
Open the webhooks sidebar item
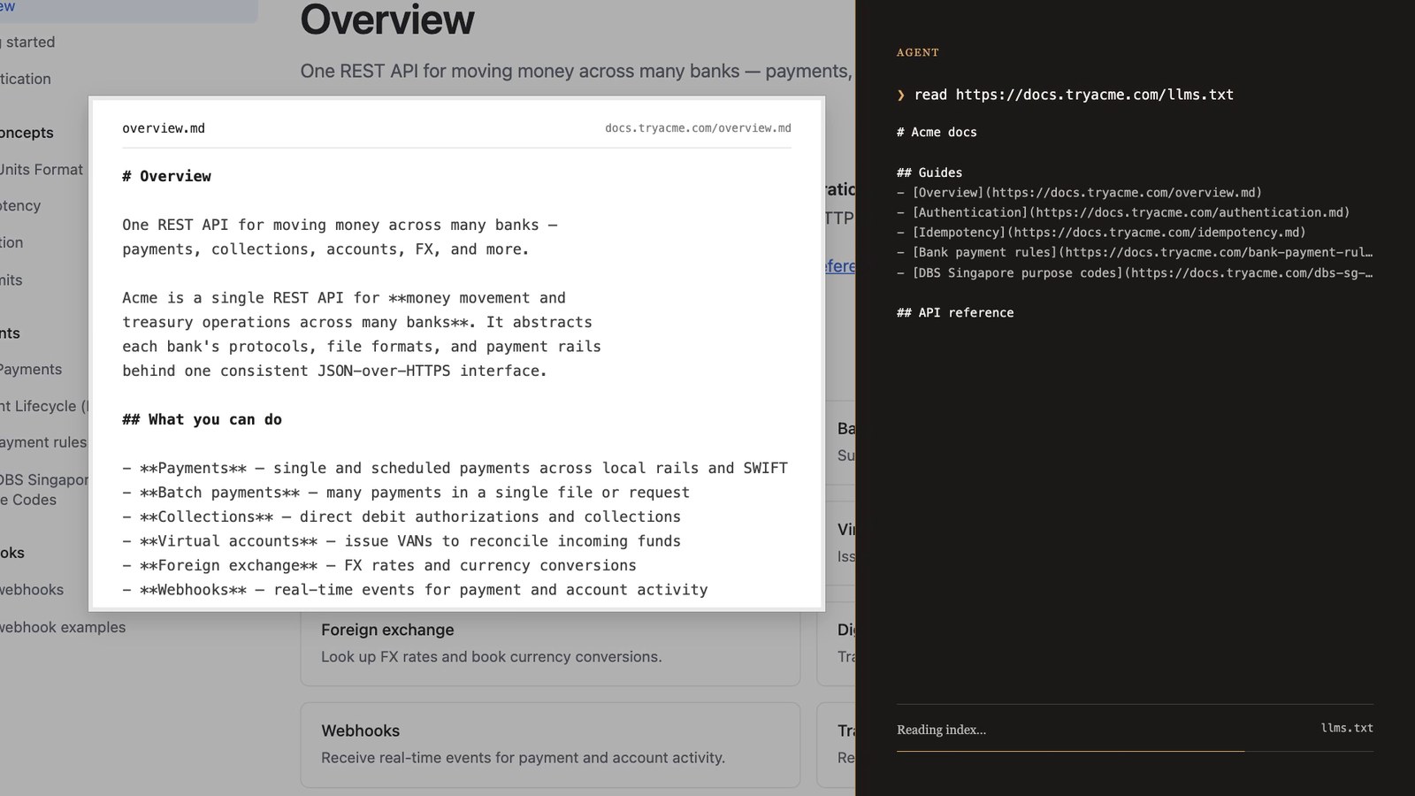coord(32,589)
